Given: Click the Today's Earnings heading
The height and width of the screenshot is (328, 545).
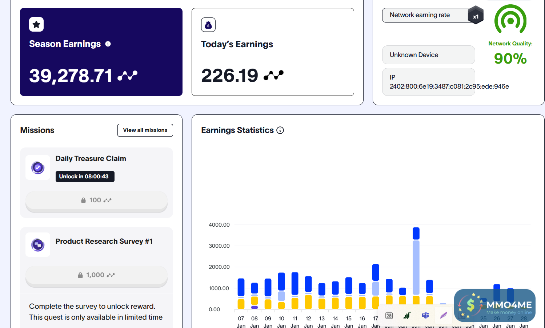Looking at the screenshot, I should (x=237, y=44).
